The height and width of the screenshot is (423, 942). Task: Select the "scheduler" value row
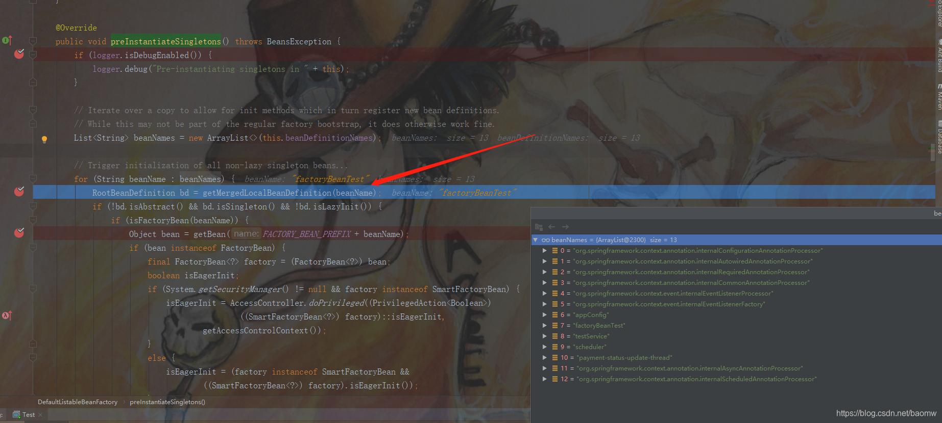[x=736, y=347]
